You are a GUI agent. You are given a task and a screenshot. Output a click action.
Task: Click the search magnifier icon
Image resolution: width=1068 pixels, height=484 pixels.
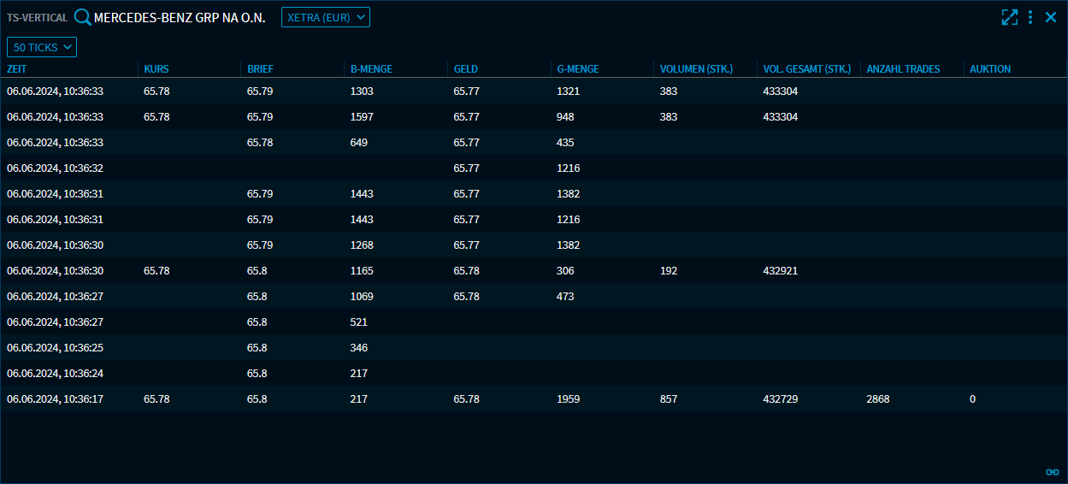point(83,17)
